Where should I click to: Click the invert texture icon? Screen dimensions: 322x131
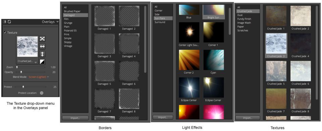point(42,62)
